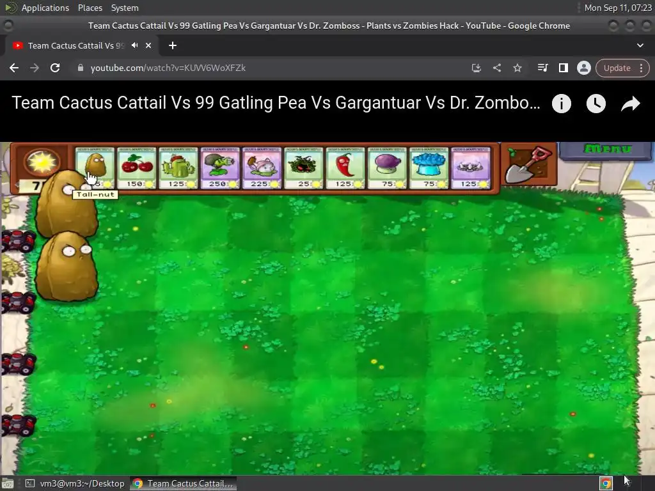Open the Applications menu

point(45,8)
